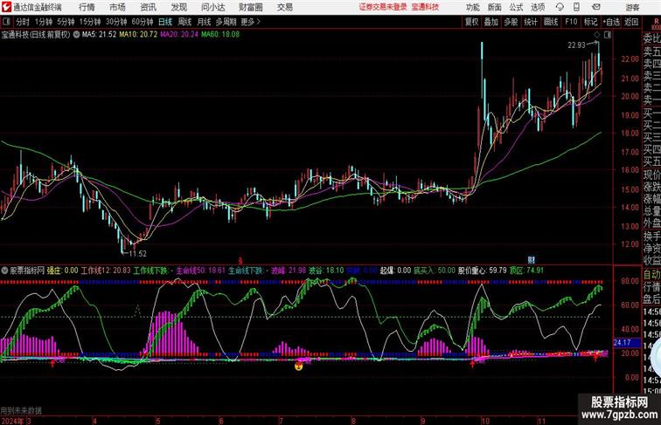Open the 市场 menu
The height and width of the screenshot is (425, 661).
tap(117, 7)
